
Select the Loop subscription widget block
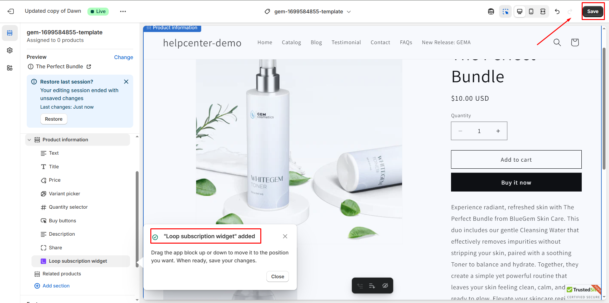tap(81, 261)
